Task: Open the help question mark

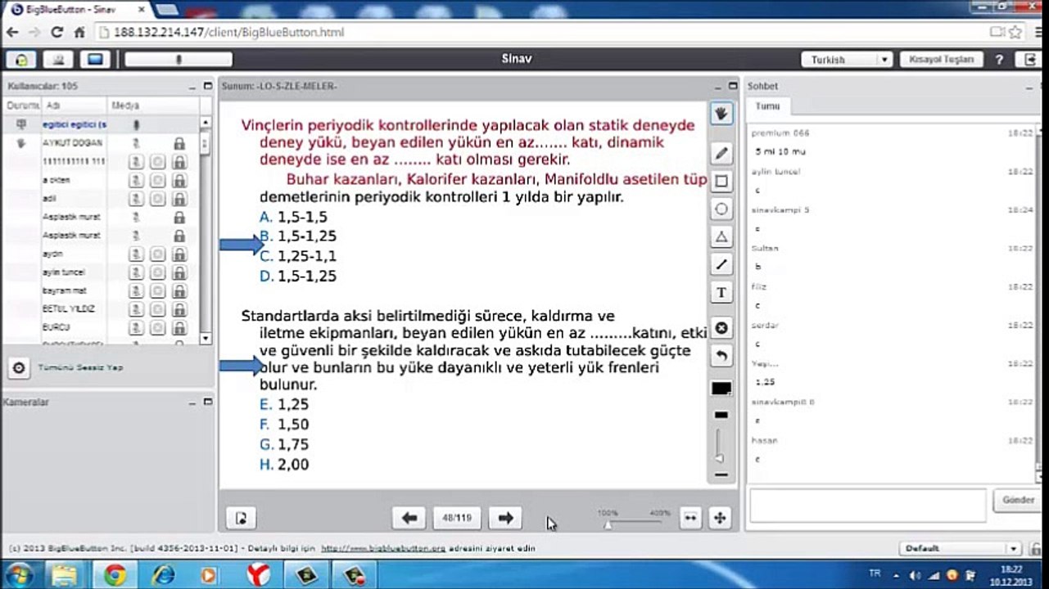Action: (x=999, y=60)
